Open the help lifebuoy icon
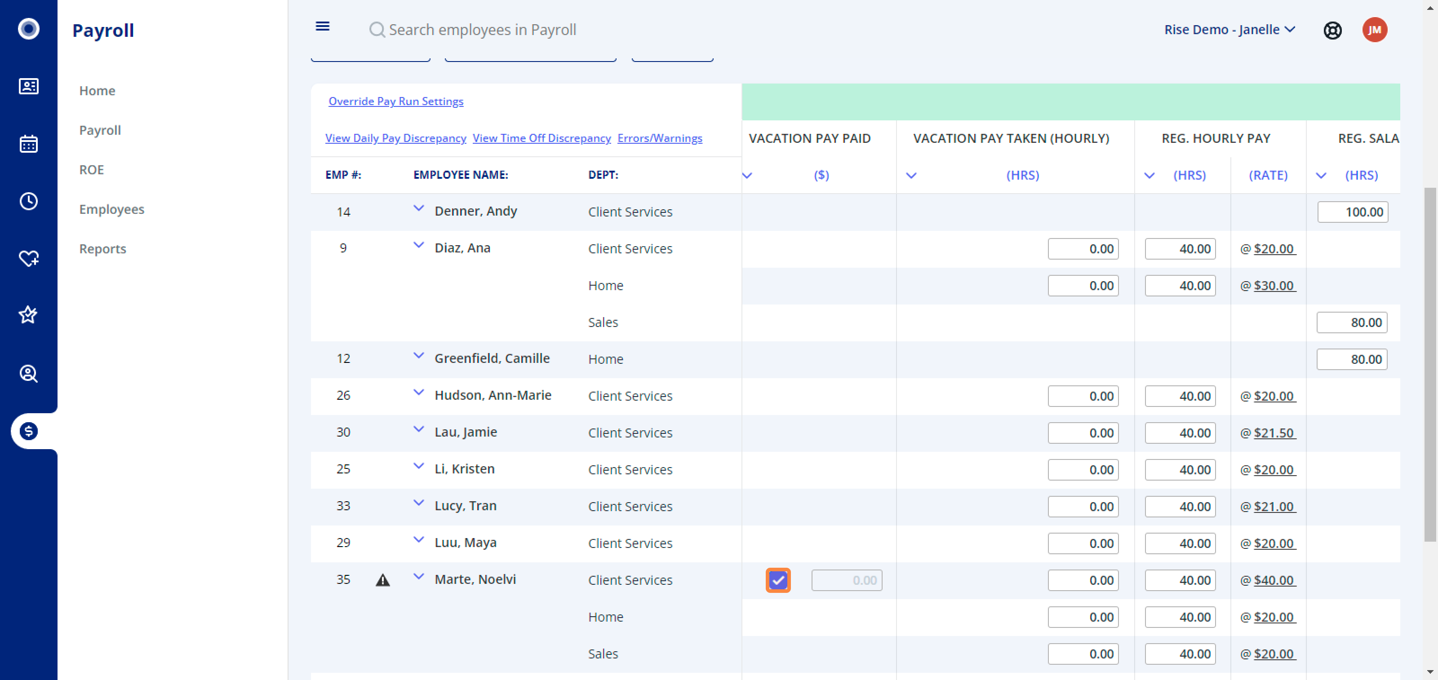Viewport: 1438px width, 680px height. [1332, 30]
